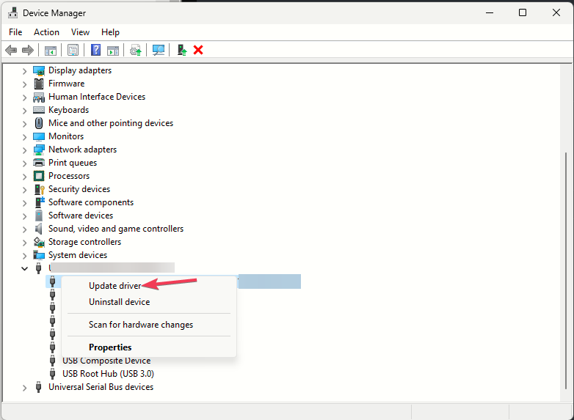
Task: Click the Monitors category icon
Action: click(39, 136)
